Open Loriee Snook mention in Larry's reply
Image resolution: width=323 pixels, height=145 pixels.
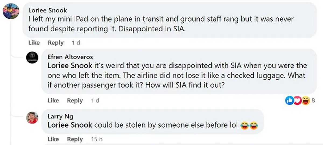[70, 125]
